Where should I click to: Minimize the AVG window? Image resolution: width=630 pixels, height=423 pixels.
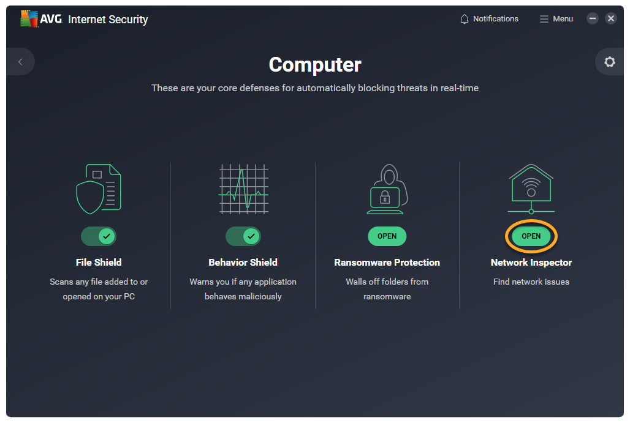(593, 18)
